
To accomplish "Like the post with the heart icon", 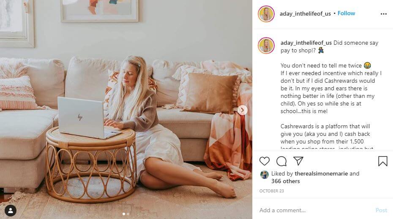I will pos(265,161).
